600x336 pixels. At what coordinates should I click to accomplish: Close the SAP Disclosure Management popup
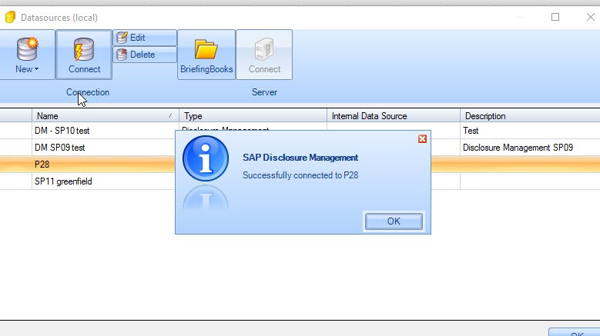[x=422, y=139]
